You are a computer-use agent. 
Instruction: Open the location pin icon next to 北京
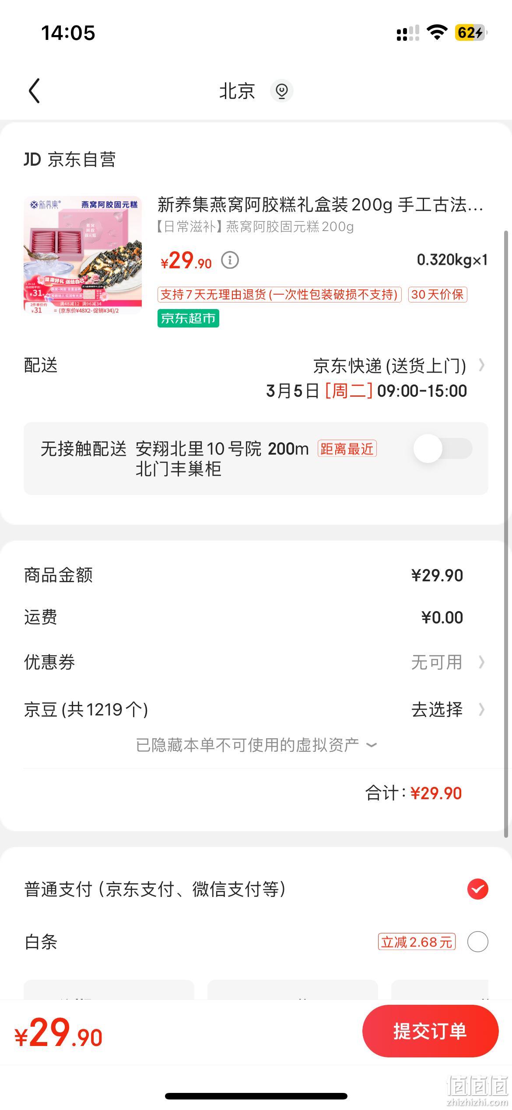281,91
